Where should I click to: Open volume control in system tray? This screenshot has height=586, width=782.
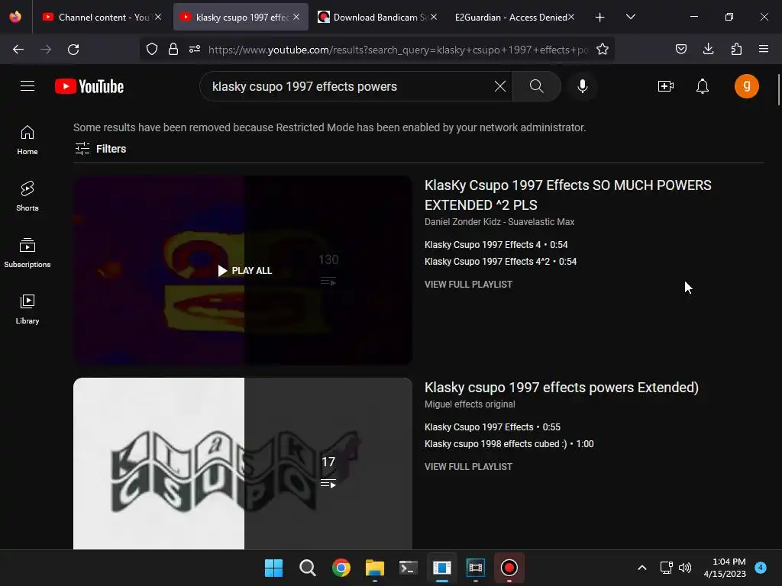point(685,568)
